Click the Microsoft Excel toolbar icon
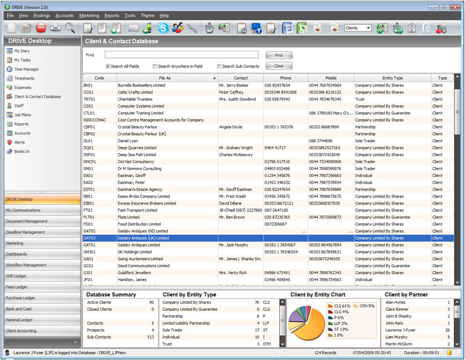The width and height of the screenshot is (465, 360). tap(302, 28)
